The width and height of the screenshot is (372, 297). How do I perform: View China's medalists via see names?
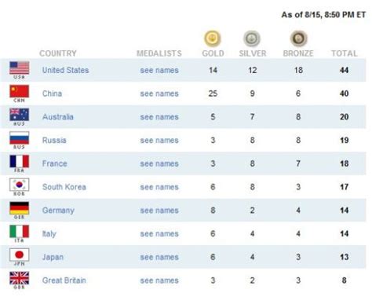[159, 93]
